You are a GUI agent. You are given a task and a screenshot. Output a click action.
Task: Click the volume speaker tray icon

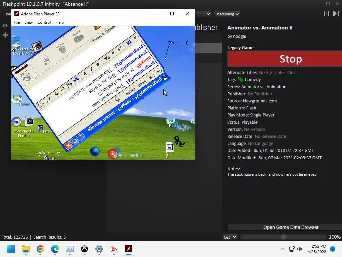click(300, 249)
